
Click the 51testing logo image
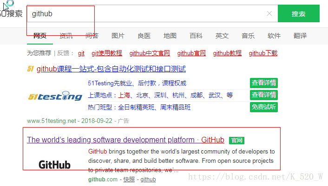[x=55, y=96]
